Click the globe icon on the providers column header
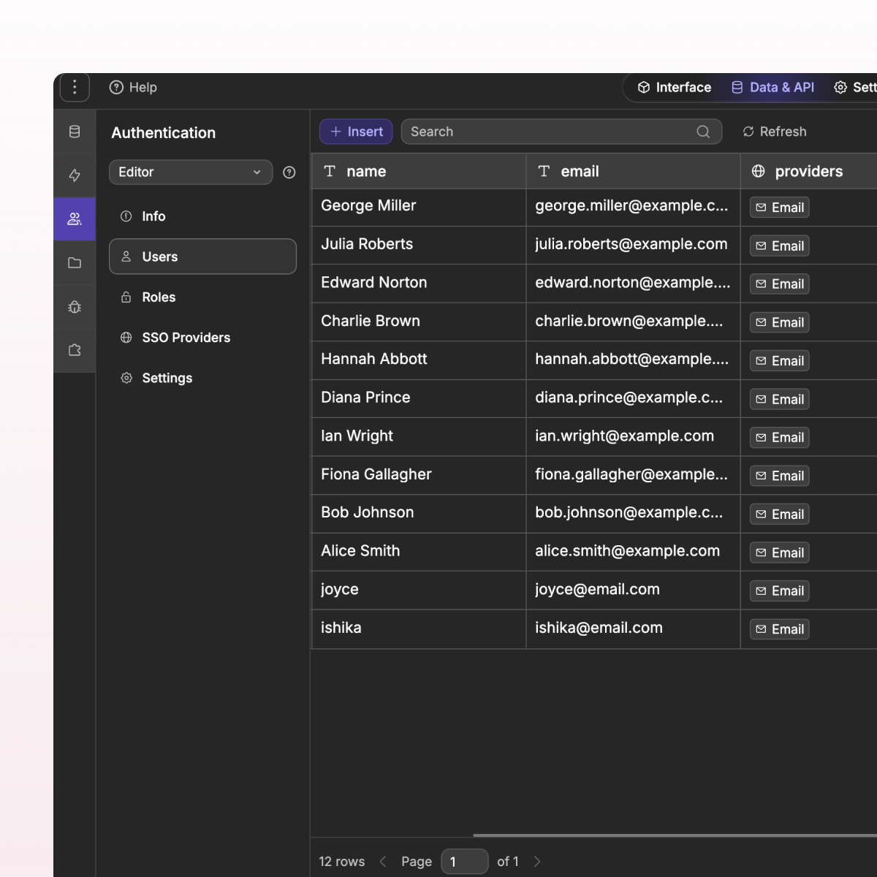The image size is (877, 877). 758,171
